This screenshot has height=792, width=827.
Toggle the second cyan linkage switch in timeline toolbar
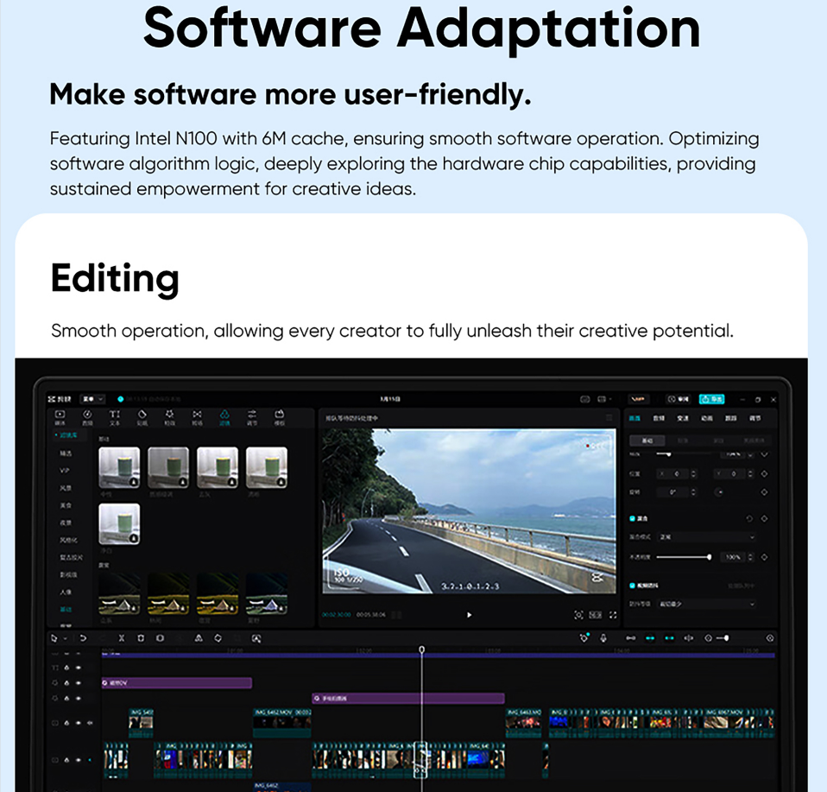tap(669, 638)
